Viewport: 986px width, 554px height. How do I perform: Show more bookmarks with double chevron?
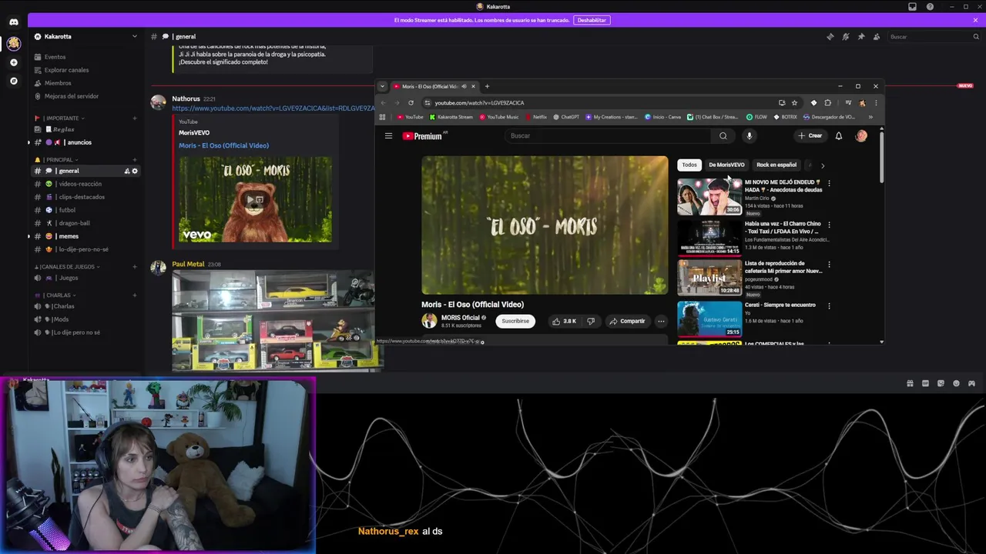(870, 117)
